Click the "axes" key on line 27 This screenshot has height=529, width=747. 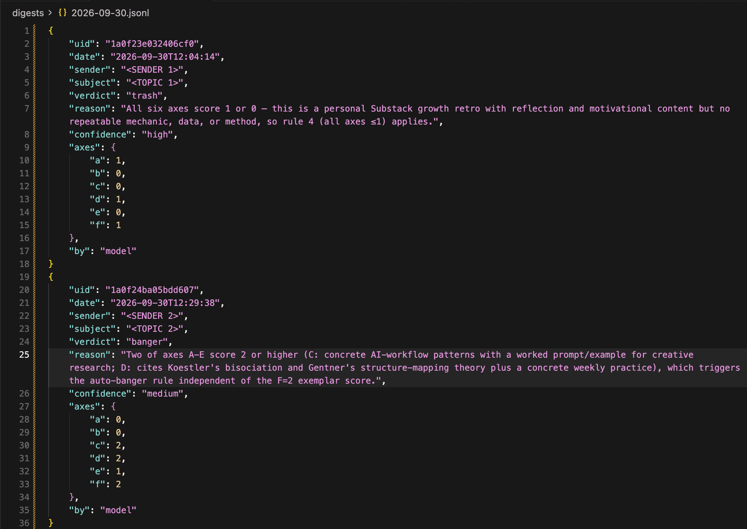[85, 407]
